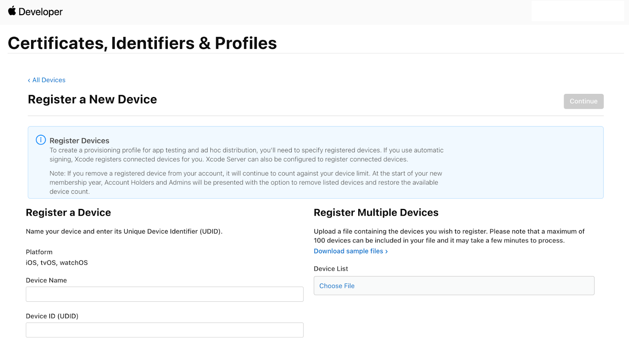629x346 pixels.
Task: Open the Download sample files link
Action: click(348, 251)
